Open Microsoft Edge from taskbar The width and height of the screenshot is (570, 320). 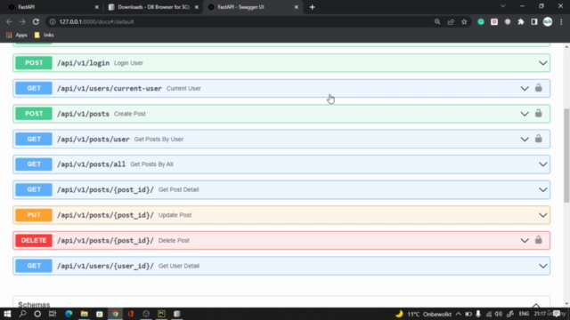(x=69, y=314)
